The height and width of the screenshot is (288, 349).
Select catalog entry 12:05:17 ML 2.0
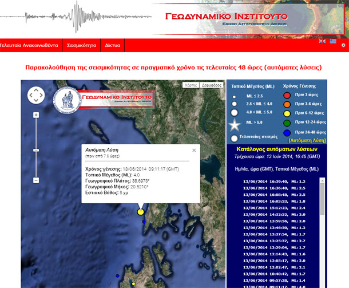point(274,261)
